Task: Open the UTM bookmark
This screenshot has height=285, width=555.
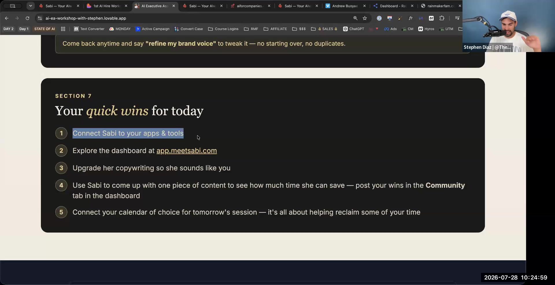Action: [446, 29]
